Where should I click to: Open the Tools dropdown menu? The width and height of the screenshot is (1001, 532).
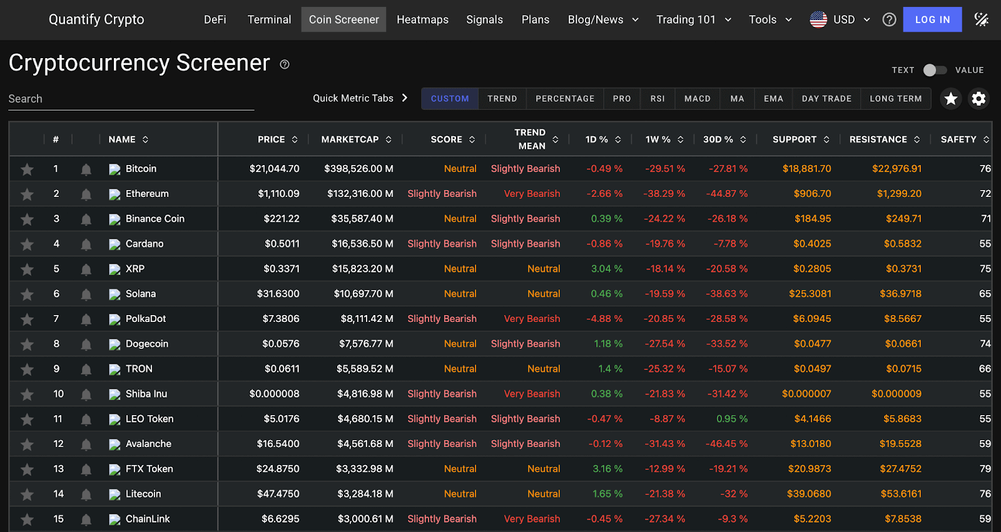pos(771,19)
